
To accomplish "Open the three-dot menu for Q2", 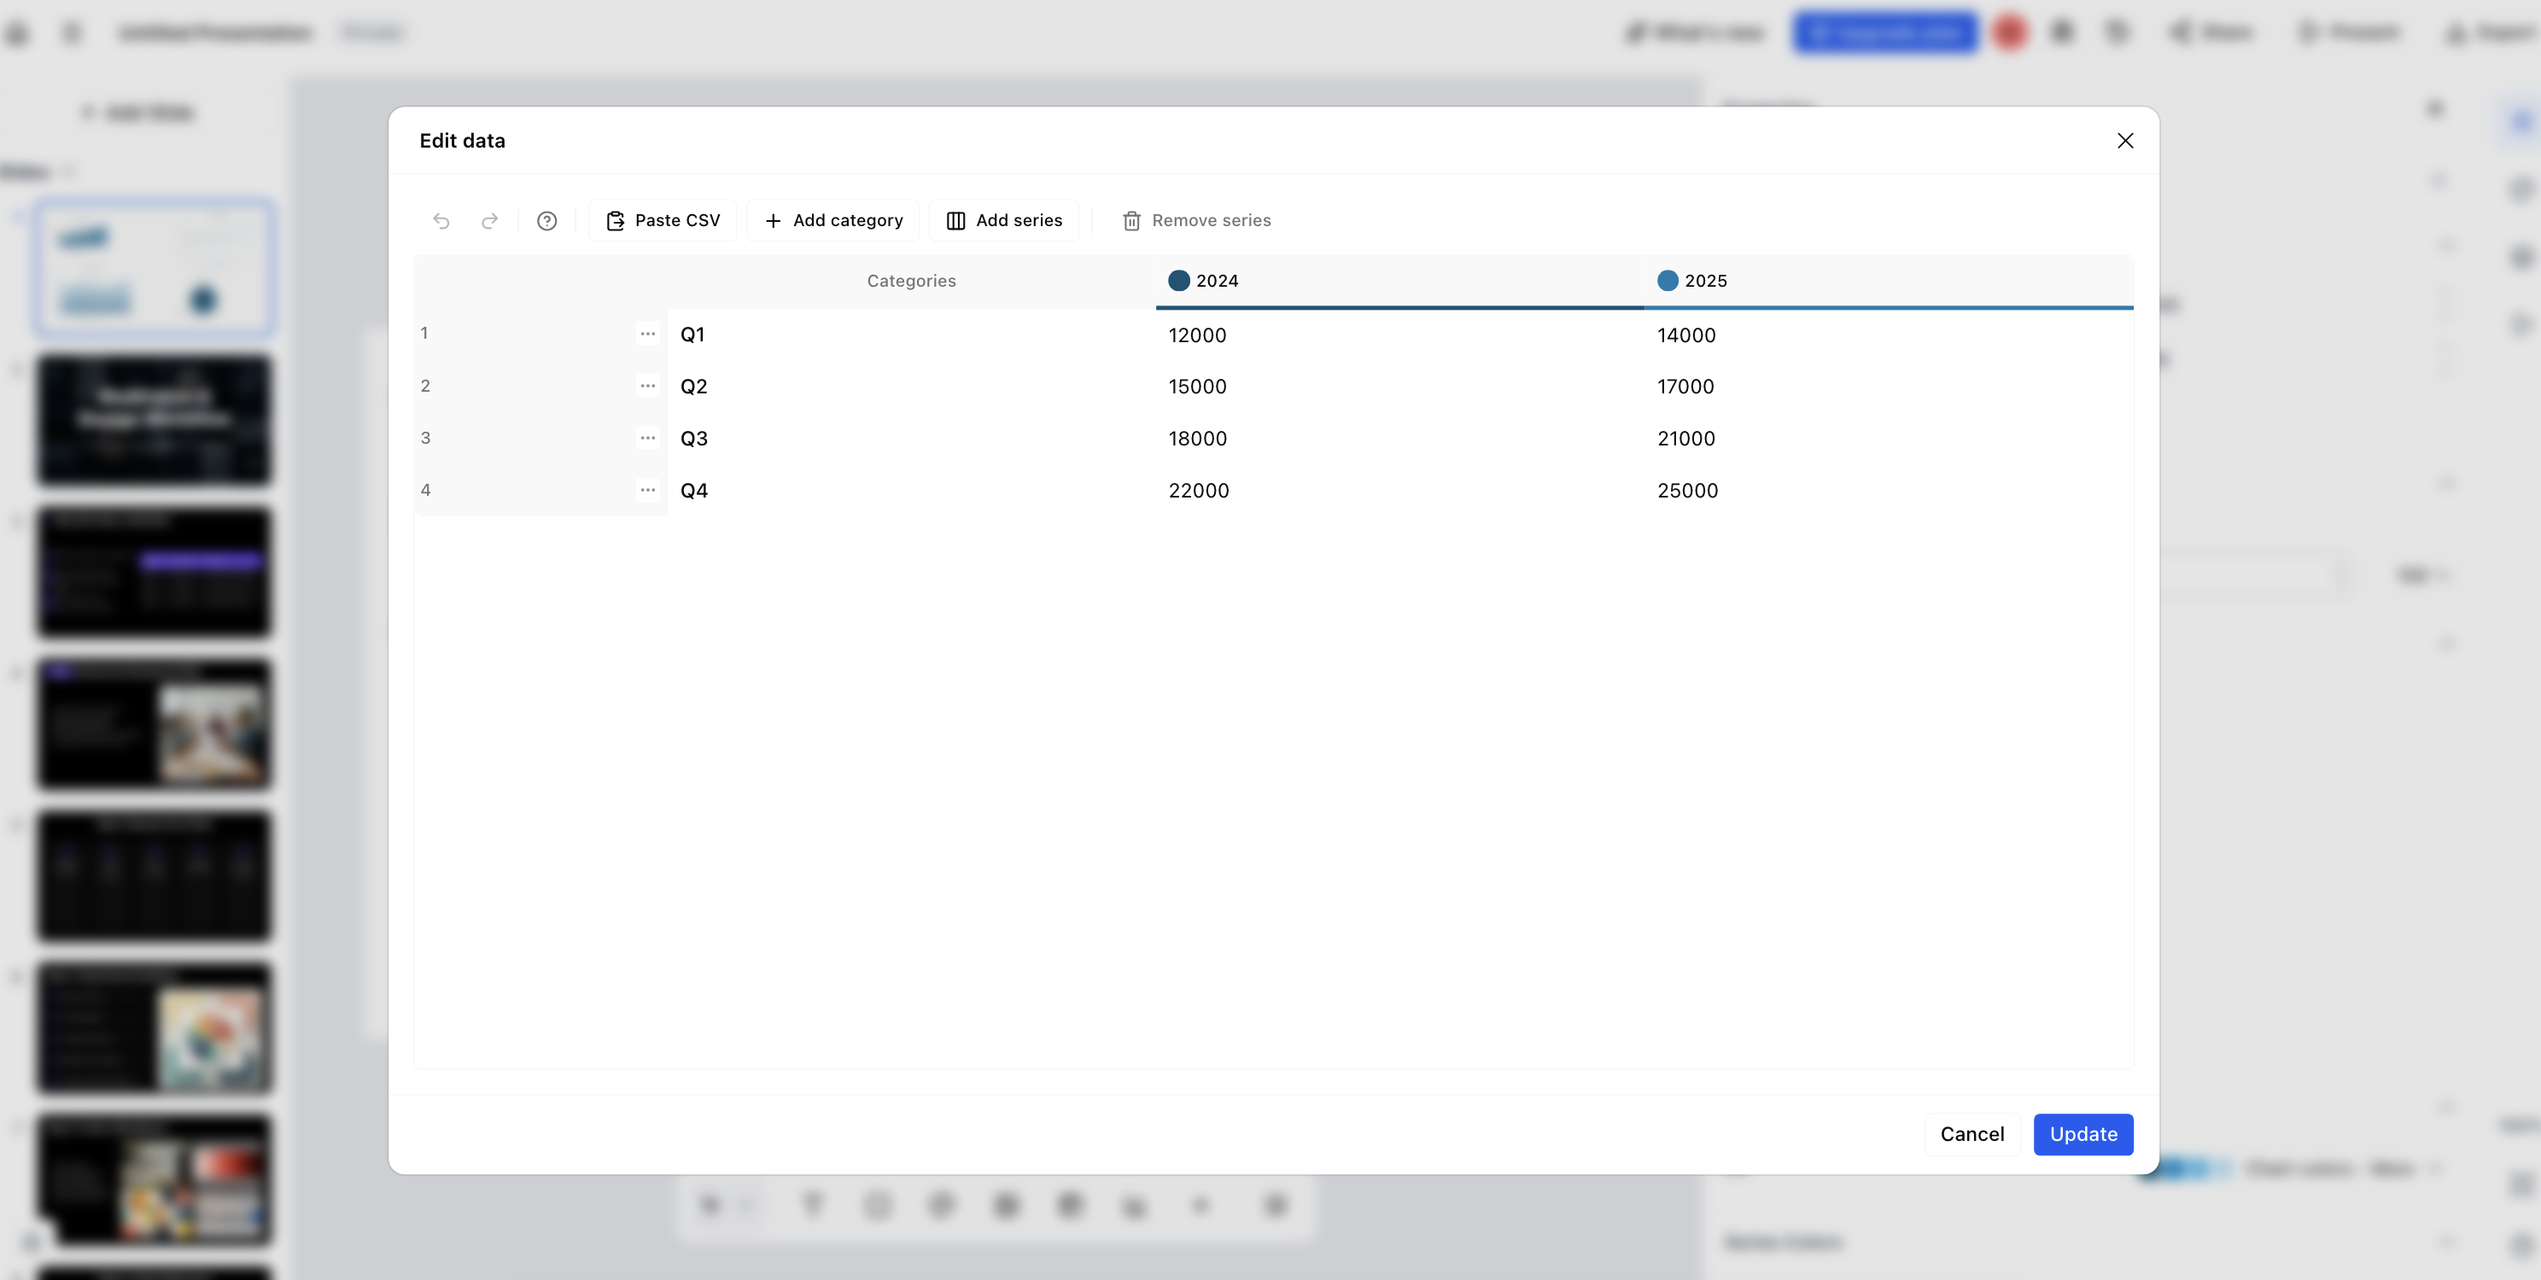I will click(647, 387).
